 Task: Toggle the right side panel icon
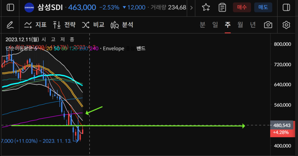coord(286,8)
